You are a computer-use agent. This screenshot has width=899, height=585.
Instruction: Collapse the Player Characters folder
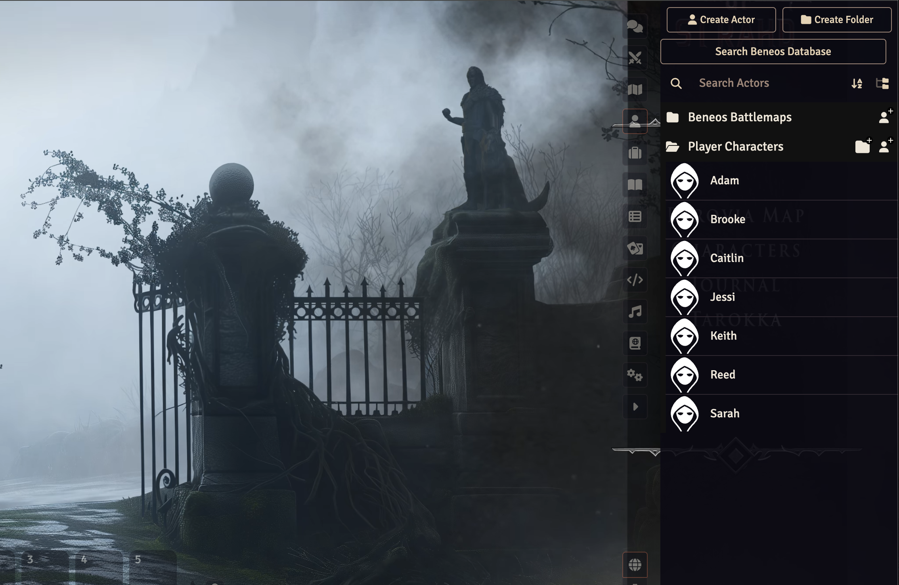click(x=735, y=147)
